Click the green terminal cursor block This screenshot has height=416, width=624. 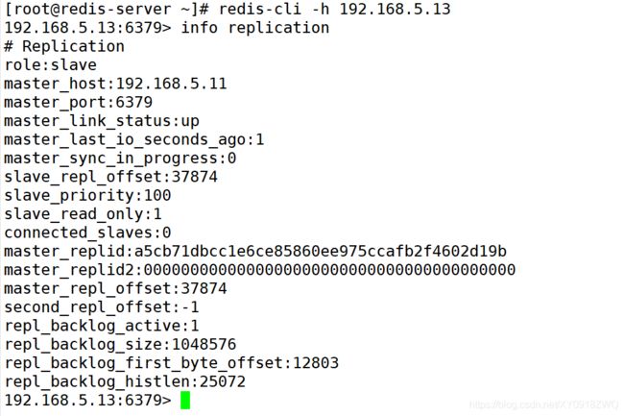coord(185,400)
